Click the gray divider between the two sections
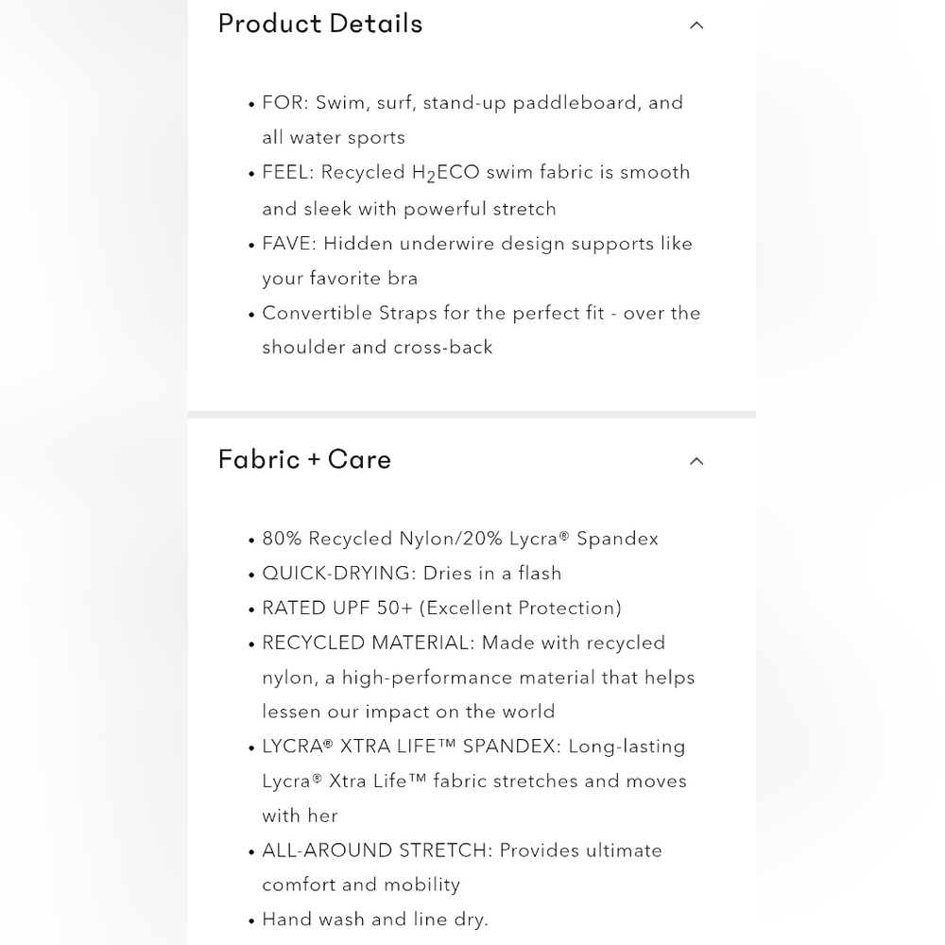 [x=472, y=415]
